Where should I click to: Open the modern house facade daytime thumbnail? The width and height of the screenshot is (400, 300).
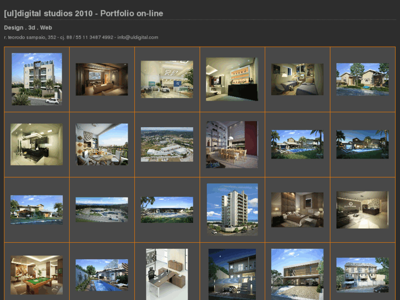pos(297,275)
